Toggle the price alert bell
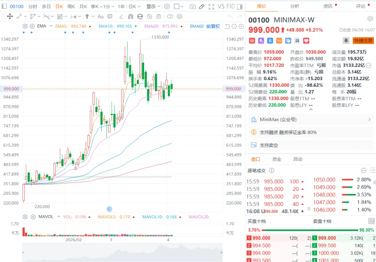This screenshot has width=376, height=262. pyautogui.click(x=346, y=40)
